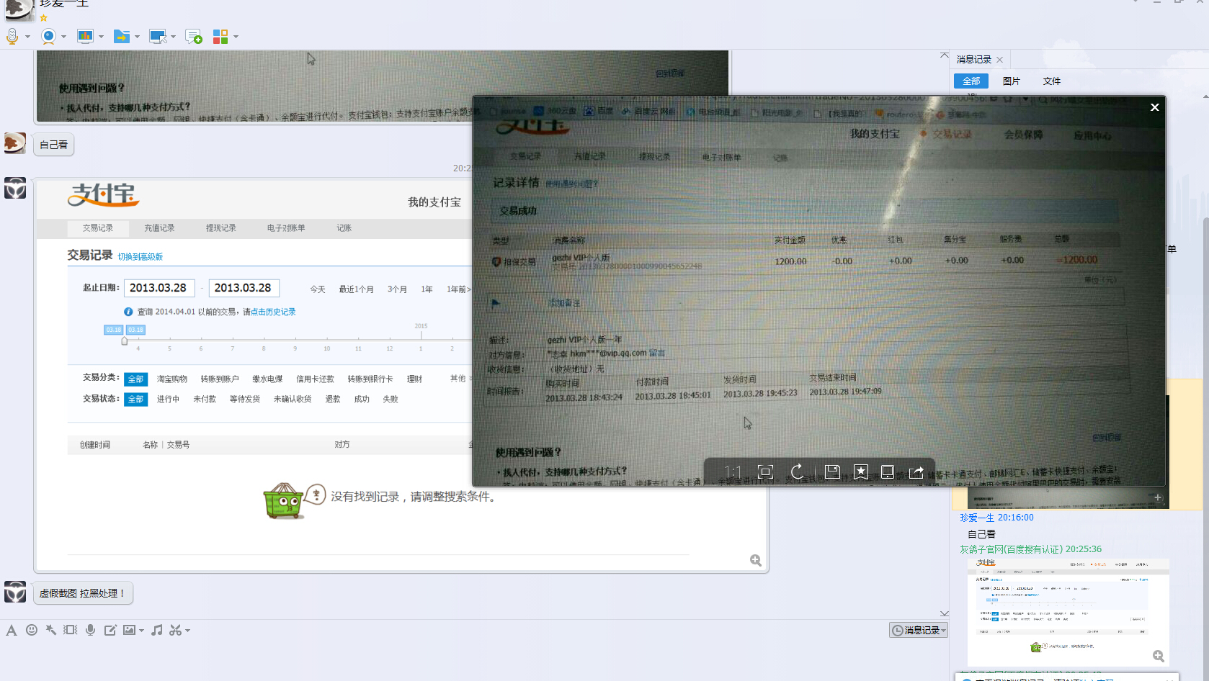
Task: Open the emoji smiley picker
Action: point(32,630)
